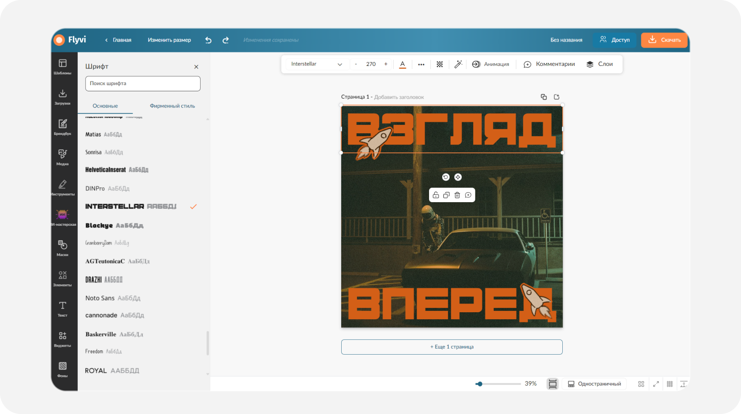Switch to Одностраничный single-page view
741x414 pixels.
coord(594,384)
